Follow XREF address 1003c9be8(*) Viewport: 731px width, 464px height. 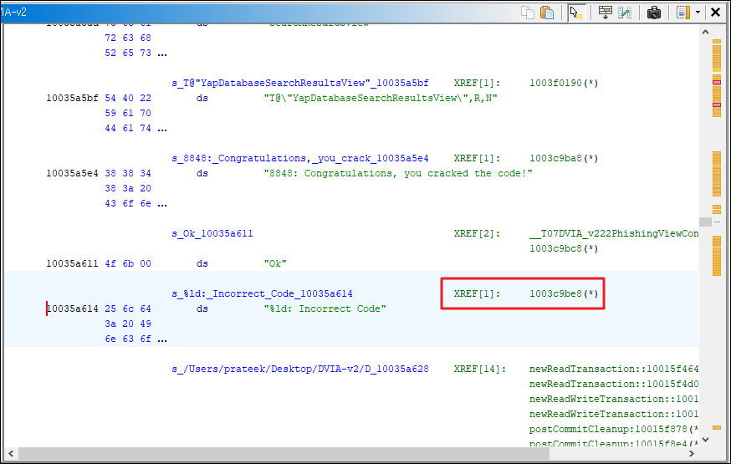(x=563, y=294)
